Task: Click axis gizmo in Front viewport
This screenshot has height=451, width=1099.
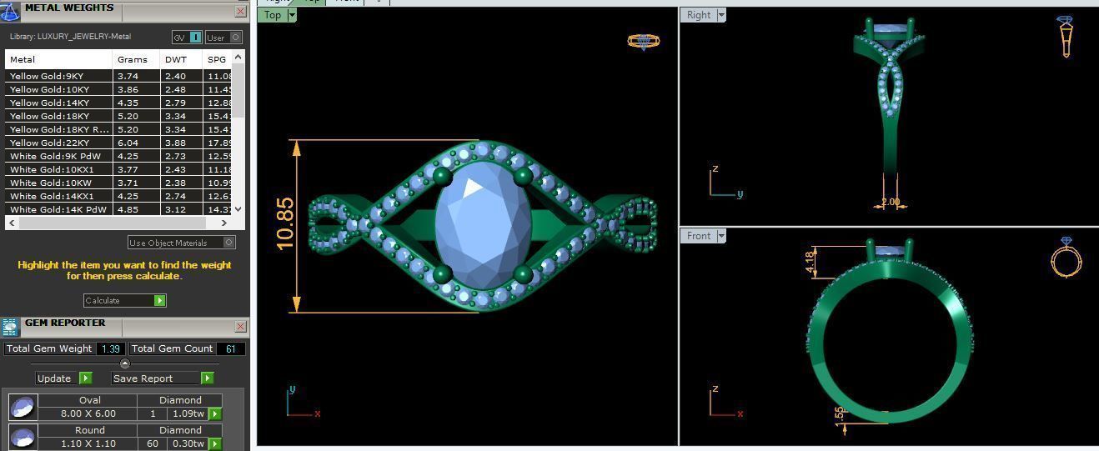Action: pyautogui.click(x=725, y=403)
